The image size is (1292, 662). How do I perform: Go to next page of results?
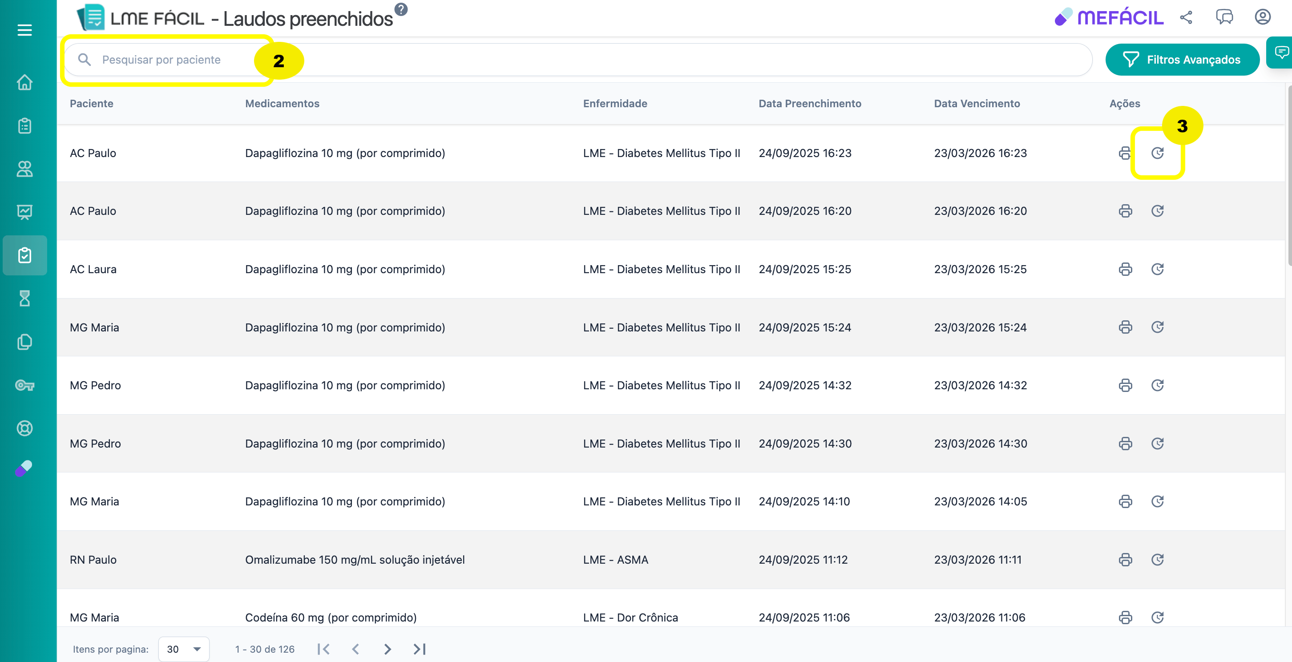click(387, 649)
